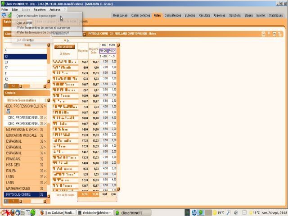Click the system monitor tray graph
This screenshot has height=216, width=288.
pos(187,213)
